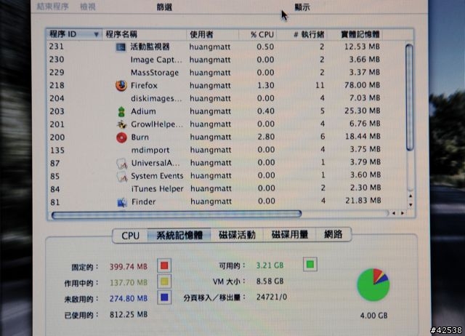This screenshot has height=336, width=465.
Task: Click the green 可用的 color swatch
Action: [x=310, y=264]
